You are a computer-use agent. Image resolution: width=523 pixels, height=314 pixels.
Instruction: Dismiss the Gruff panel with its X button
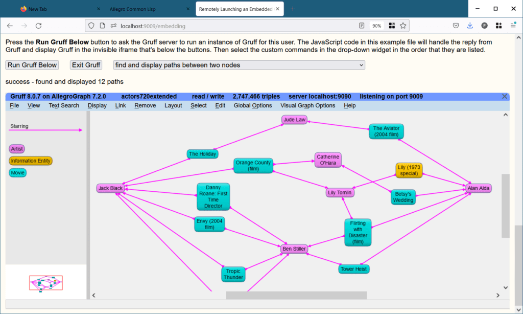pos(504,96)
